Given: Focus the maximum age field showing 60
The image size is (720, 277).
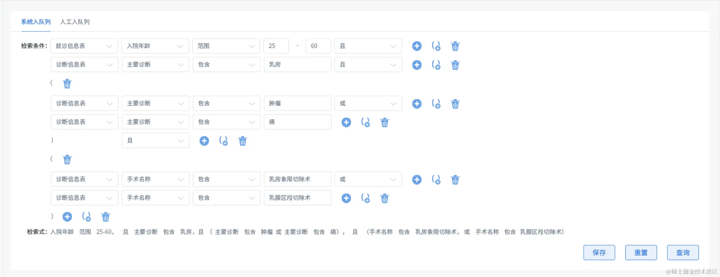Looking at the screenshot, I should 318,46.
